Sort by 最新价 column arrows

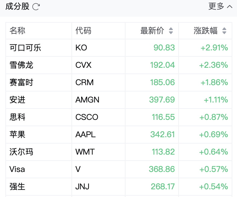coord(171,31)
